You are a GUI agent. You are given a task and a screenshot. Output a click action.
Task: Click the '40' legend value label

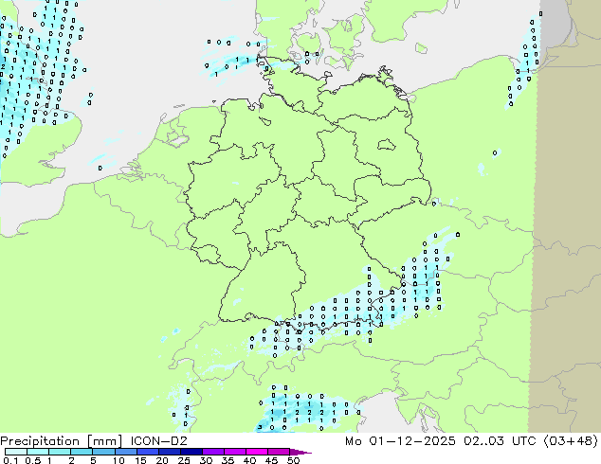[x=249, y=460]
